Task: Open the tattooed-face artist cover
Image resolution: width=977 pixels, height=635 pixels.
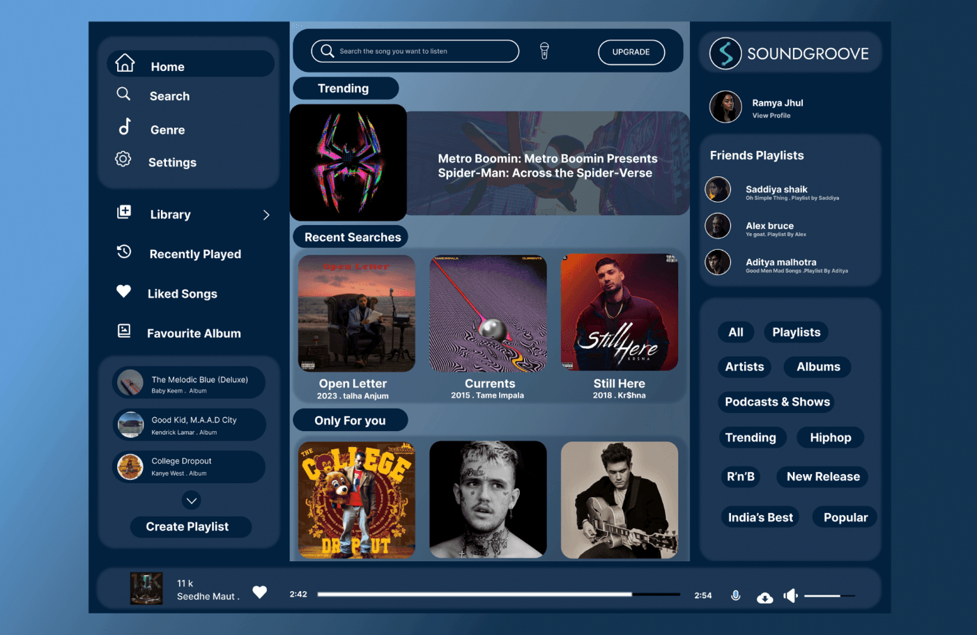Action: pyautogui.click(x=488, y=500)
